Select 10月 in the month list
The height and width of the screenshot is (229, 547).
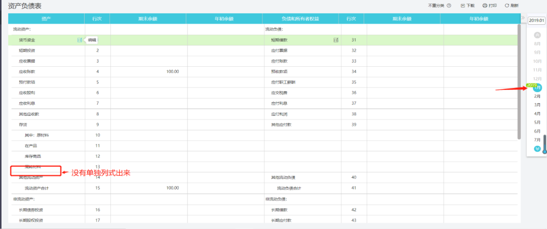tap(537, 61)
